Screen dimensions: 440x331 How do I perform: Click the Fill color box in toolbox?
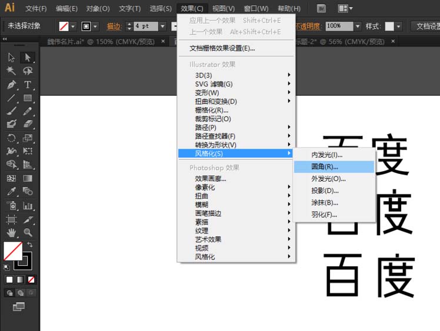pos(13,251)
